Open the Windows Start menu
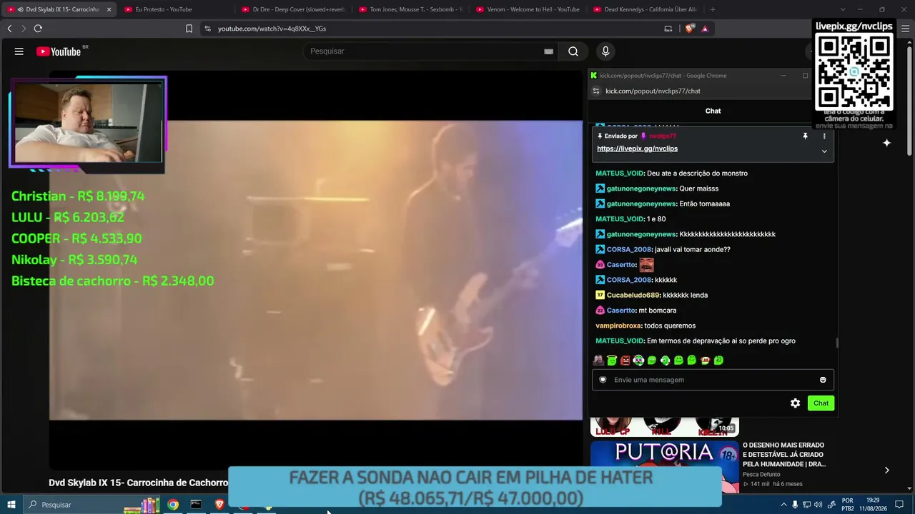Image resolution: width=915 pixels, height=514 pixels. coord(11,505)
